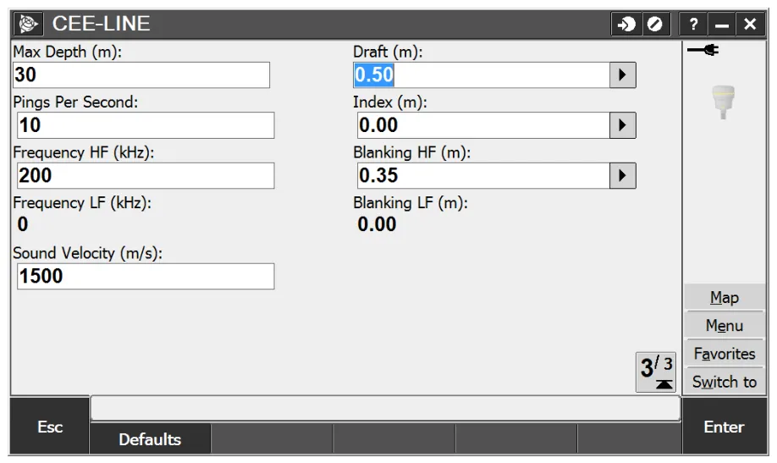Click the Blanking LF (m) label
Image resolution: width=777 pixels, height=463 pixels.
411,203
